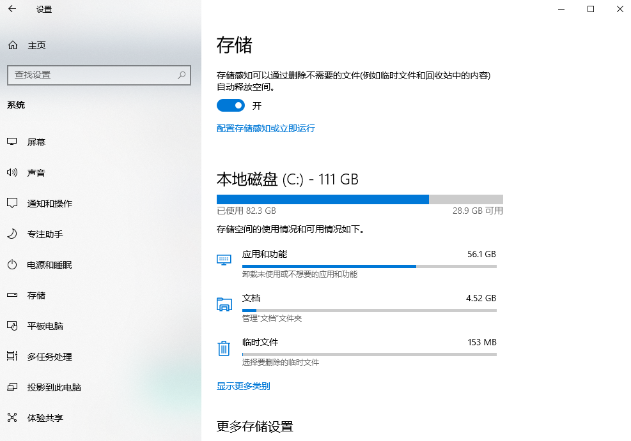631x441 pixels.
Task: Click the 开 label beside toggle
Action: (x=257, y=106)
